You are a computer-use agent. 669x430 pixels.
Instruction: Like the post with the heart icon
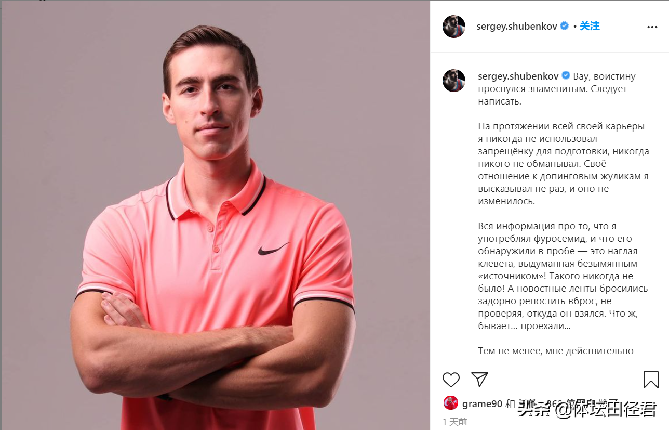pyautogui.click(x=451, y=380)
